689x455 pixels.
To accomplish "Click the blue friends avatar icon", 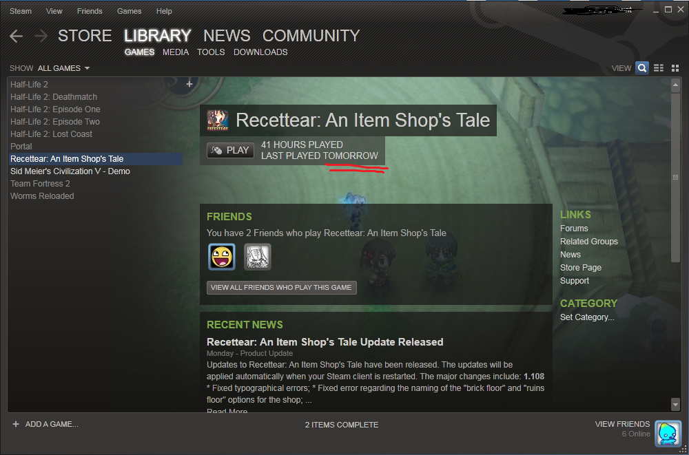I will [668, 433].
